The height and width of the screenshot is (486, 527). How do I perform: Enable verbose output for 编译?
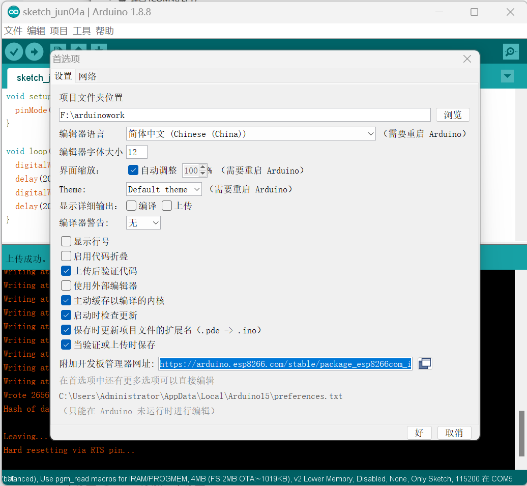pyautogui.click(x=131, y=206)
